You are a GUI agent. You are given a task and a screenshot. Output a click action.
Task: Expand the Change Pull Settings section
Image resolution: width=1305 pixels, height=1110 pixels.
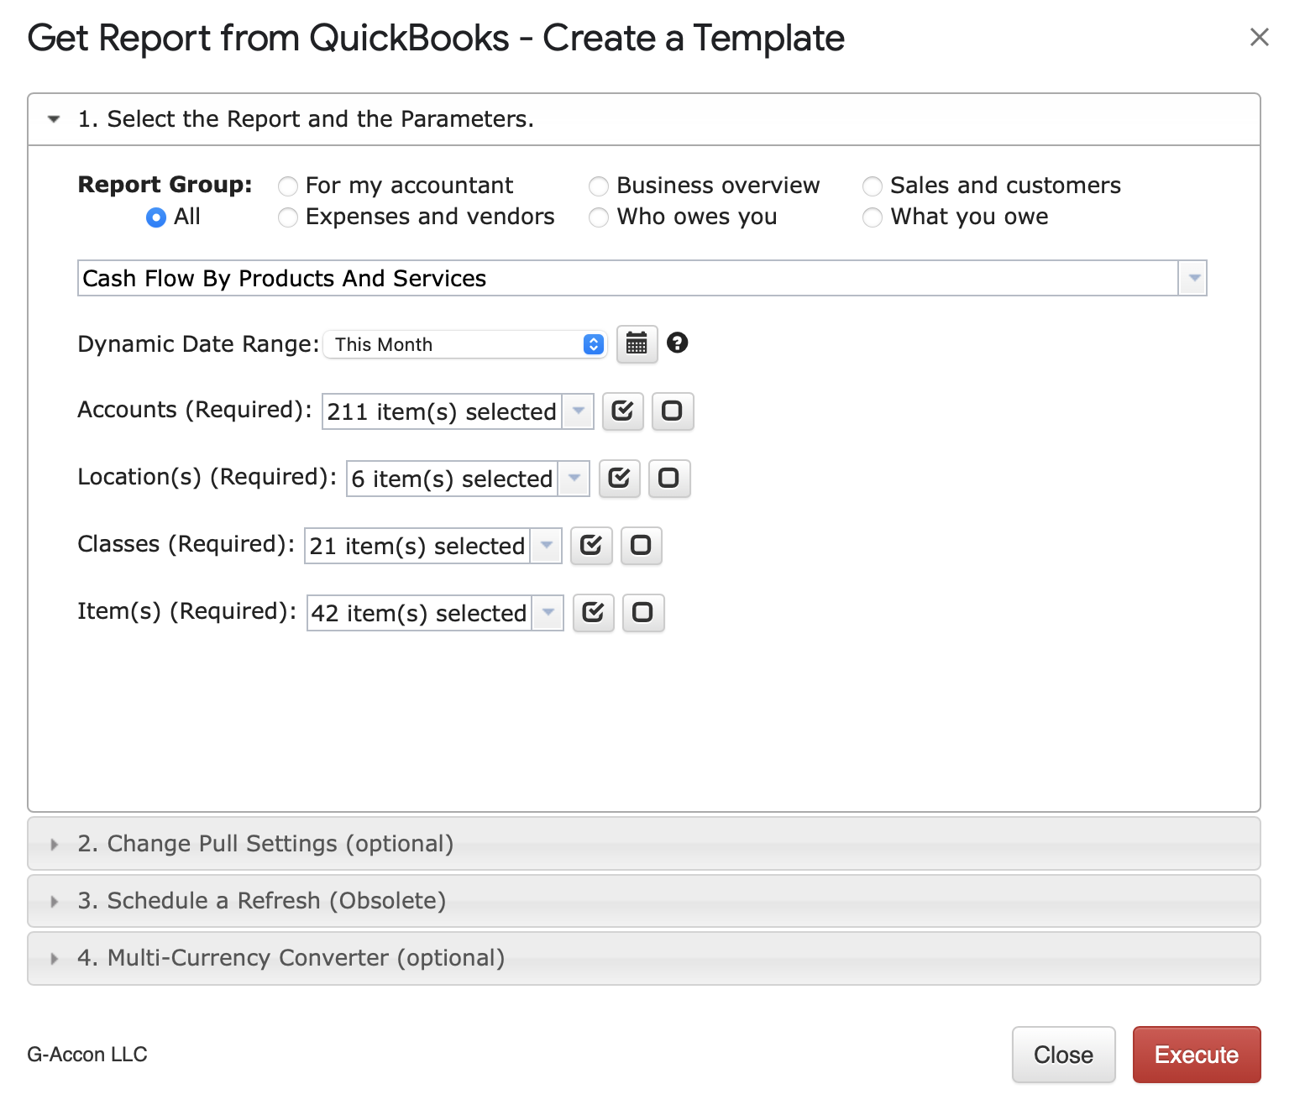point(265,844)
